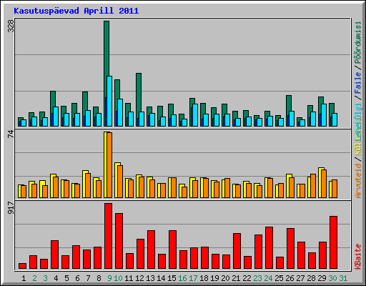Click day label '1' on the x-axis
The image size is (366, 286).
pyautogui.click(x=24, y=278)
